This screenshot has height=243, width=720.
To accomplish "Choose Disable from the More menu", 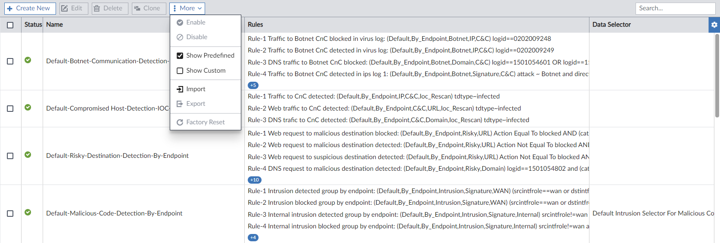I will click(196, 37).
